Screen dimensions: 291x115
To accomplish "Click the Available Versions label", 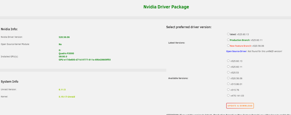I will point(178,78).
